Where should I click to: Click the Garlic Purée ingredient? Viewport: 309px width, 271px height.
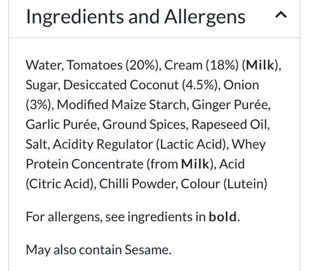tap(61, 125)
